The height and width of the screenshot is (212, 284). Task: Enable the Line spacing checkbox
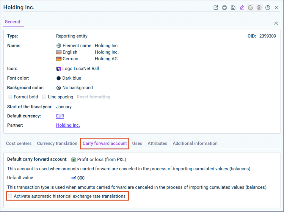pos(44,97)
